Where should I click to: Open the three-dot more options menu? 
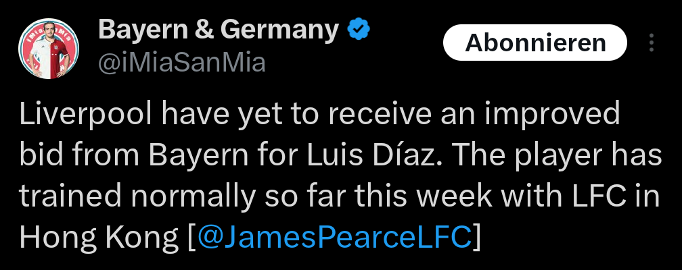click(652, 43)
